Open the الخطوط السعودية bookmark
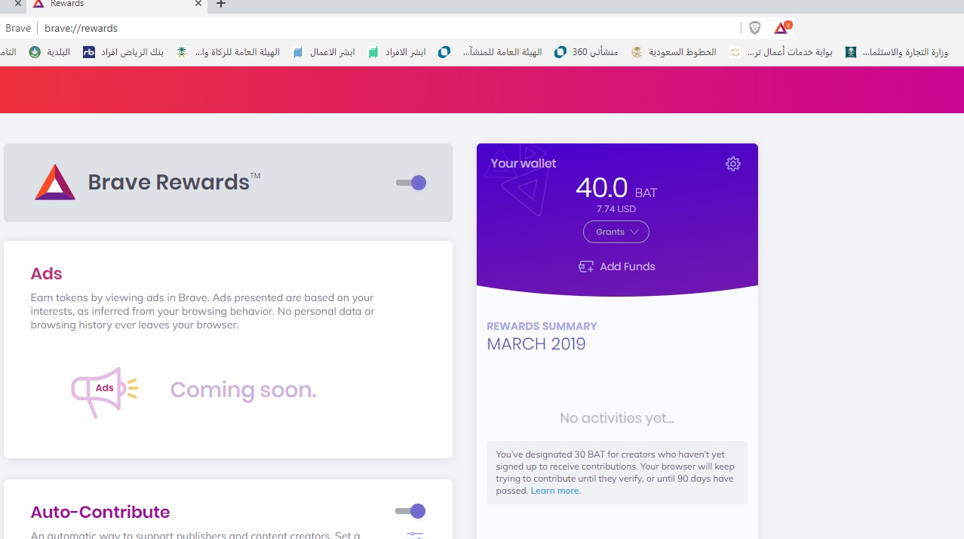Screen dimensions: 964x539 tap(674, 52)
